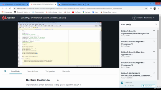
Task: Open the media control icon in toolbar
Action: click(151, 8)
